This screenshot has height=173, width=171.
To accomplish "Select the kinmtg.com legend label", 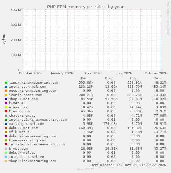I will tap(19, 111).
